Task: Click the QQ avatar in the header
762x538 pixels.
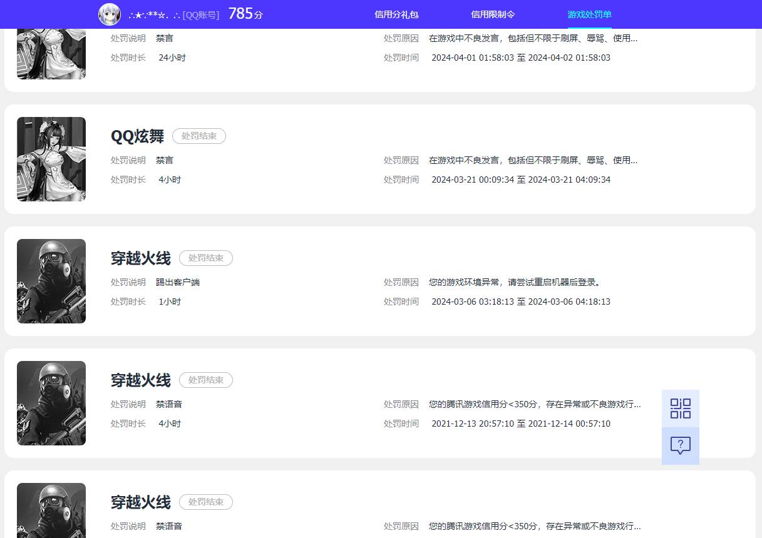Action: pyautogui.click(x=110, y=14)
